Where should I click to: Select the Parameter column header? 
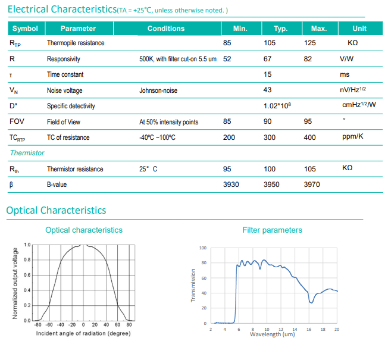pos(78,29)
